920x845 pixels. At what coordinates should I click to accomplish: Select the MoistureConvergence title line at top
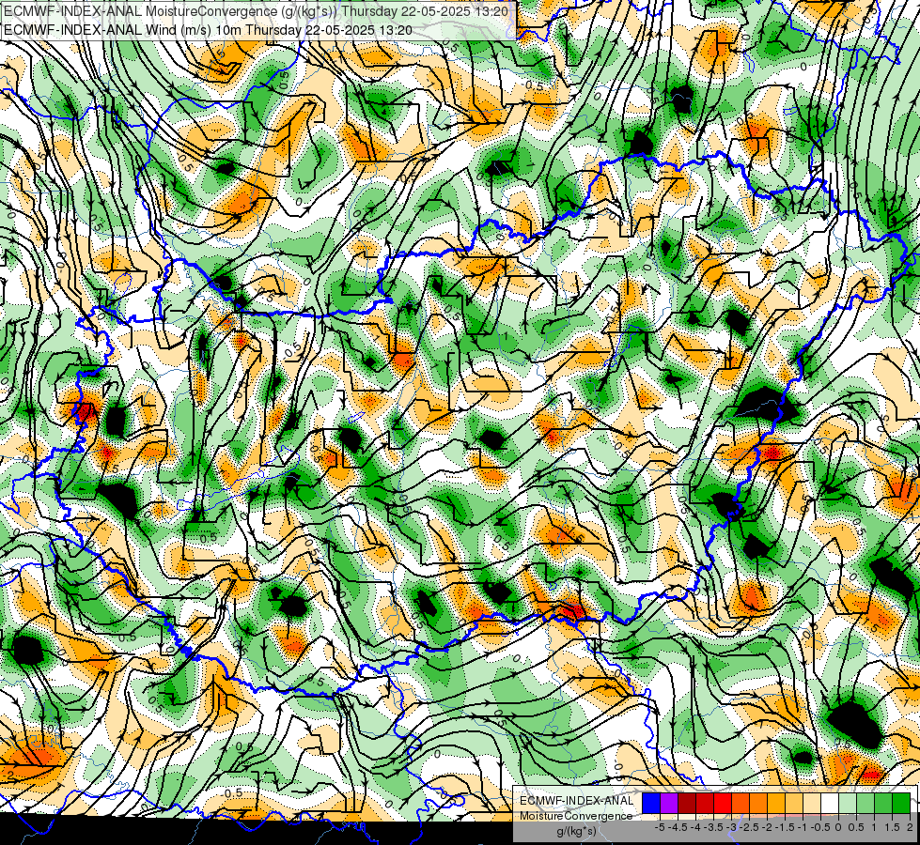click(256, 11)
